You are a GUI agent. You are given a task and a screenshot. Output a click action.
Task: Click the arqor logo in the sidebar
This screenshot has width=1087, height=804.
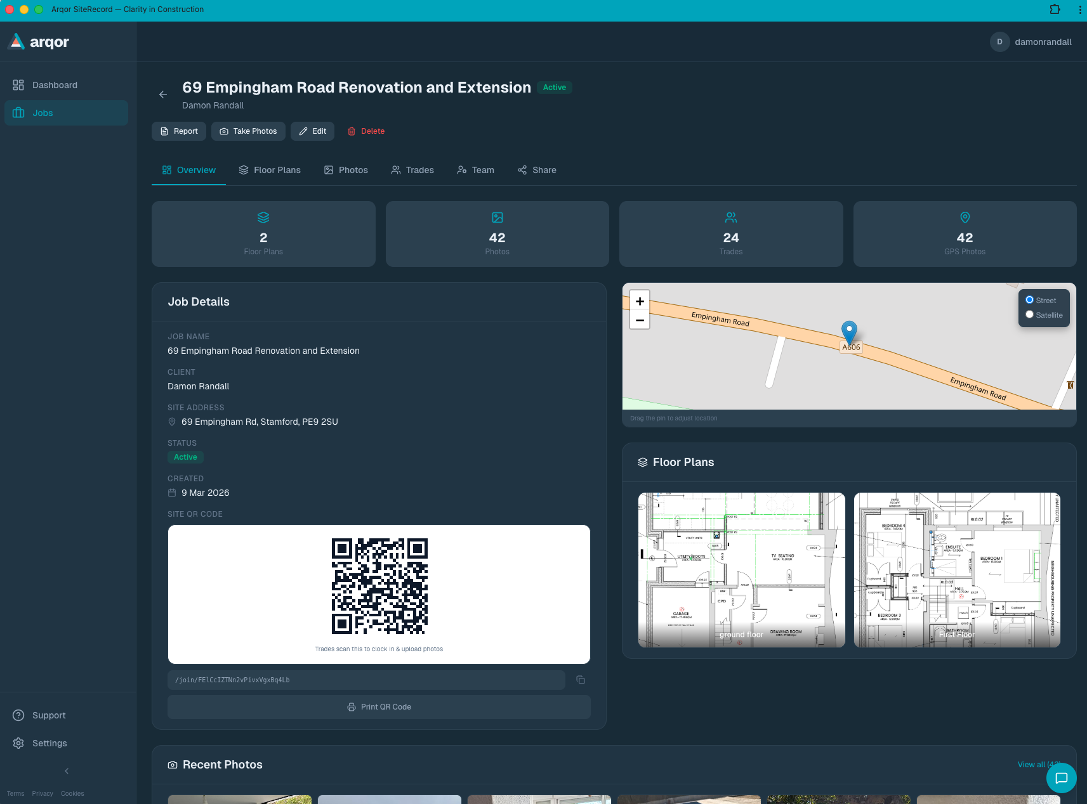tap(38, 42)
